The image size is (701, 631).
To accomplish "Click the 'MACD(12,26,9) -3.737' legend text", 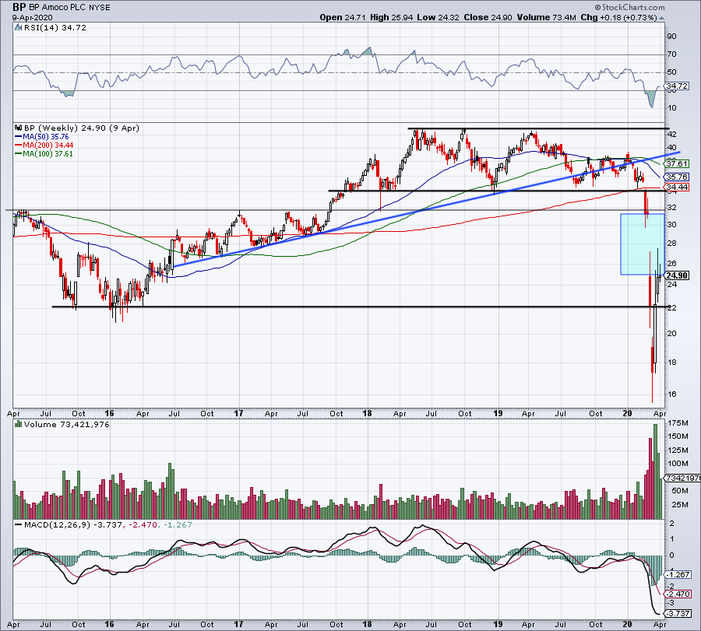I will (x=73, y=524).
